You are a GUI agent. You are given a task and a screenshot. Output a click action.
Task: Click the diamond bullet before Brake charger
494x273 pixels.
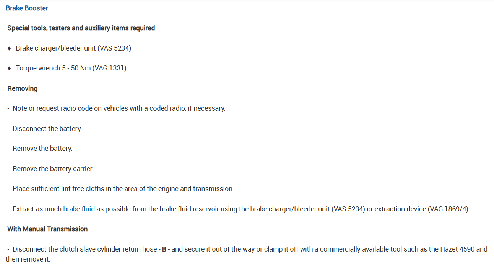9,49
